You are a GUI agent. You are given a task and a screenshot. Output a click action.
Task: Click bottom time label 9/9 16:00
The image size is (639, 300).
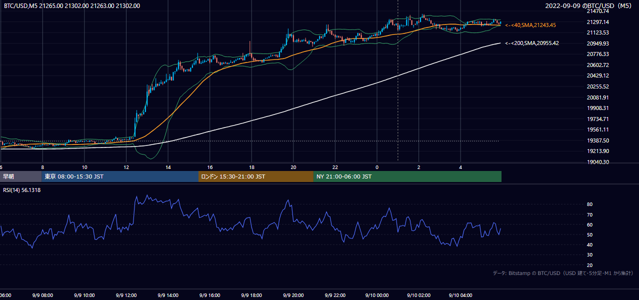point(210,295)
